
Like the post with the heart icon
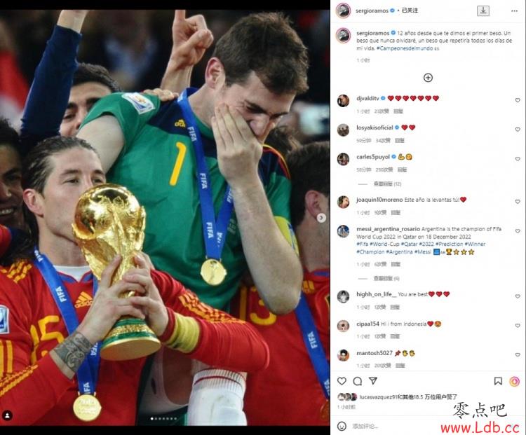pyautogui.click(x=342, y=381)
